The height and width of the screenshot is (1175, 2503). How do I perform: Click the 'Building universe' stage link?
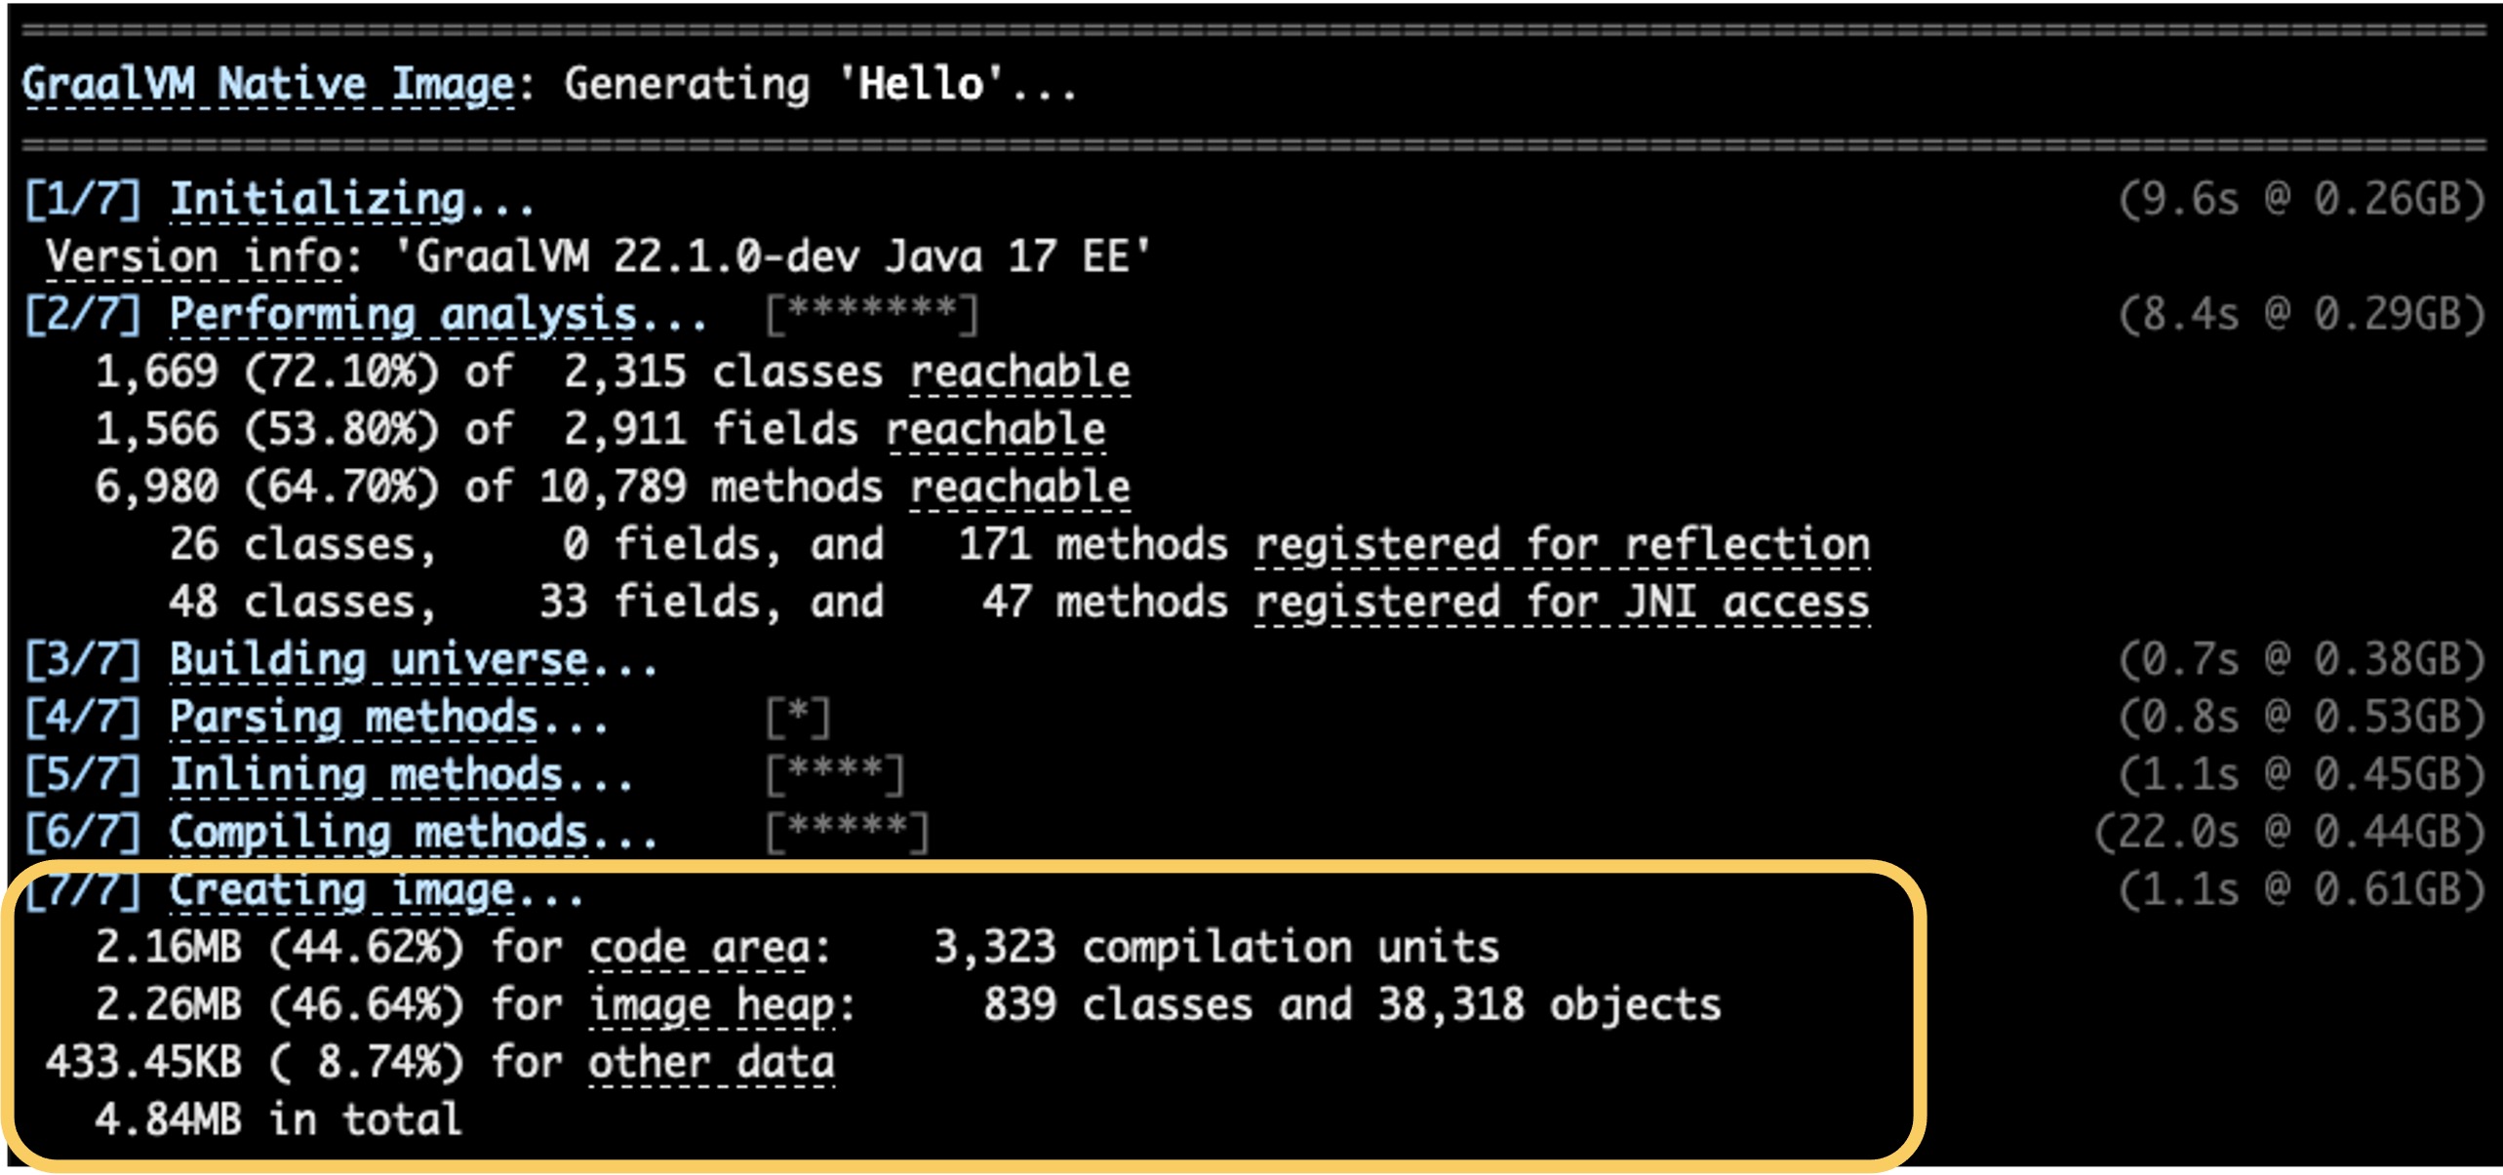378,660
